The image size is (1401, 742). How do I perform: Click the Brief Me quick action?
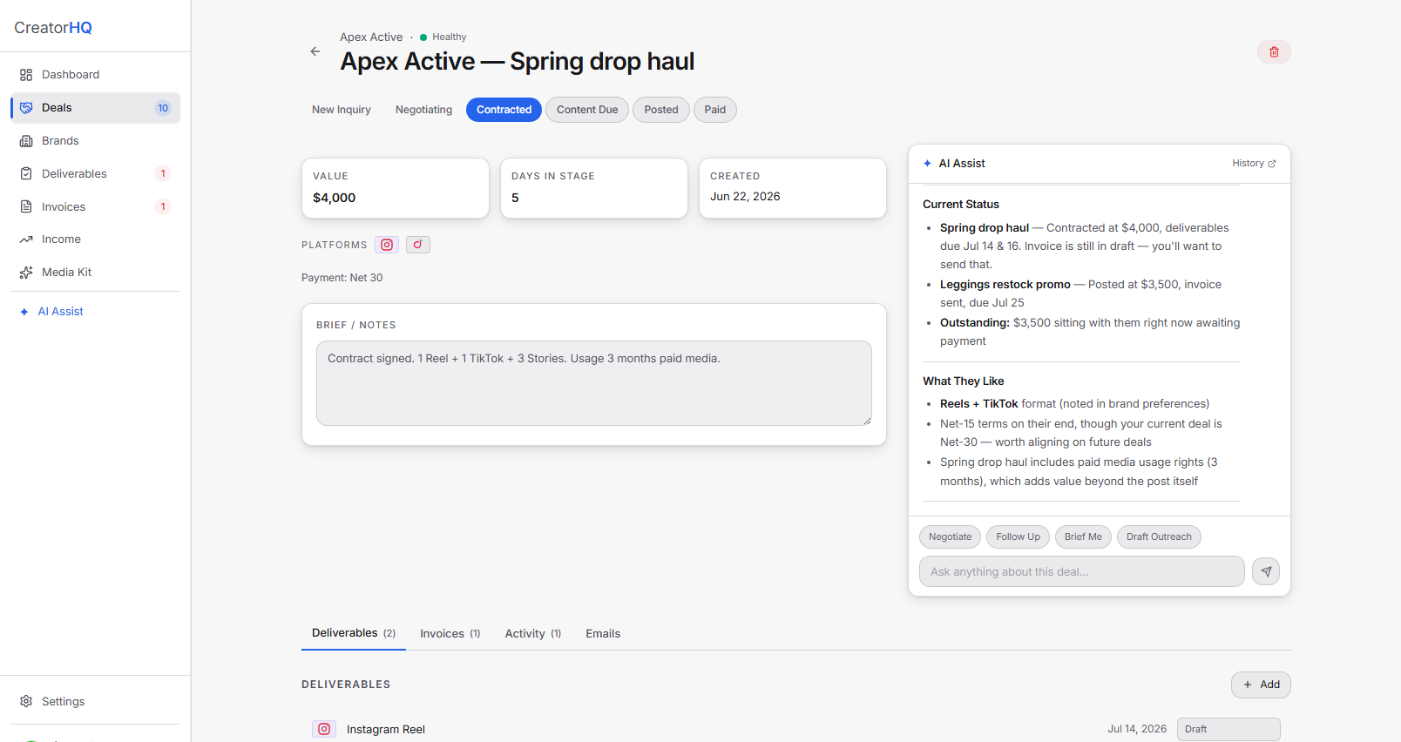(x=1083, y=536)
